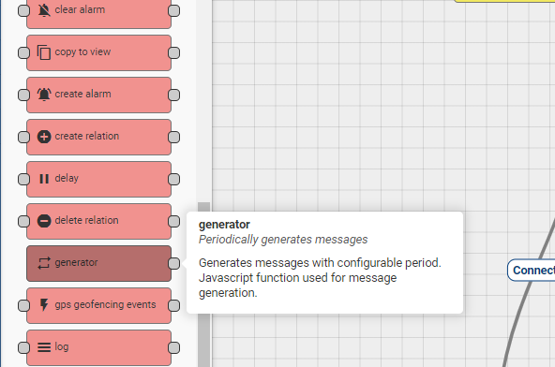Click the output port of gps geofencing events node
The width and height of the screenshot is (555, 367).
[173, 305]
